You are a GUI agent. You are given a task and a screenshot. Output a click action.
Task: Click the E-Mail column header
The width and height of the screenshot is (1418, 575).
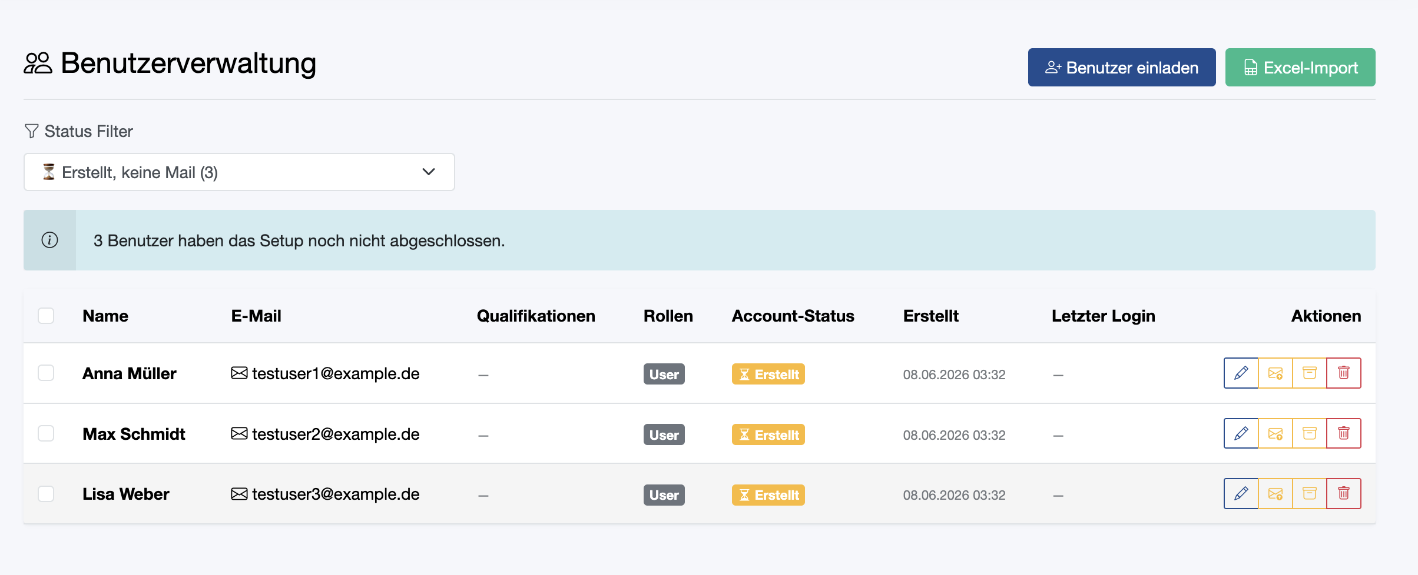(x=256, y=316)
